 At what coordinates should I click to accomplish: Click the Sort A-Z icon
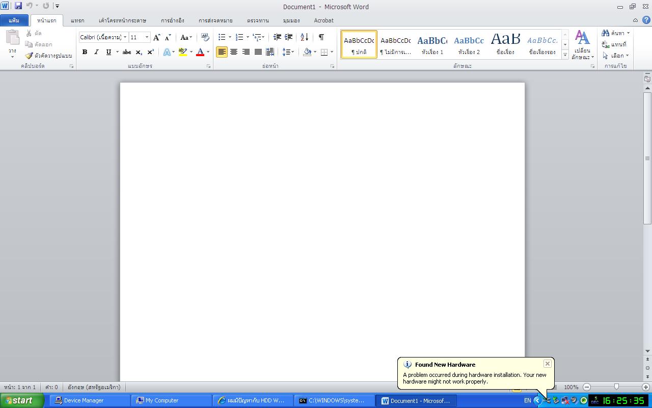[x=304, y=37]
